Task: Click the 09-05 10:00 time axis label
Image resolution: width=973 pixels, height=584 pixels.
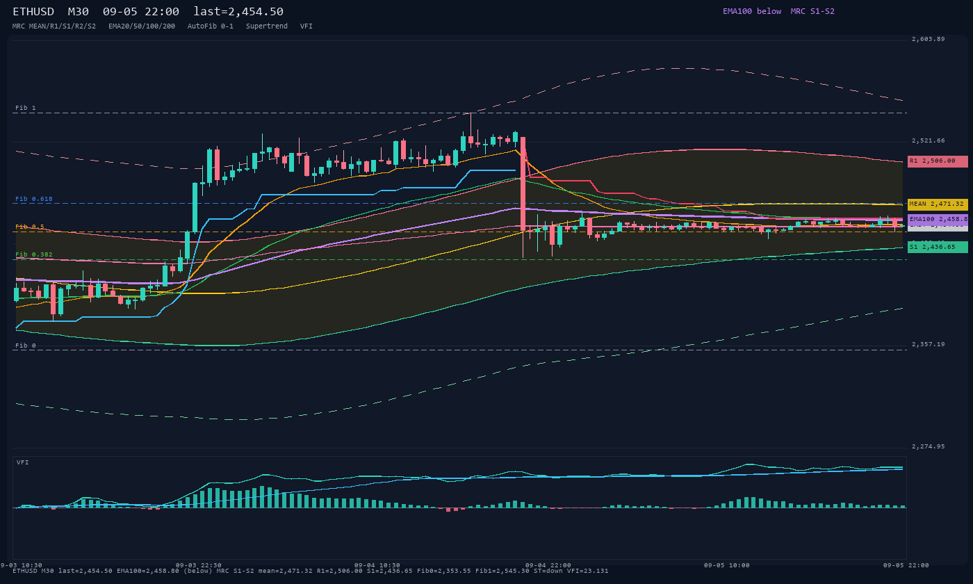Action: (x=727, y=565)
